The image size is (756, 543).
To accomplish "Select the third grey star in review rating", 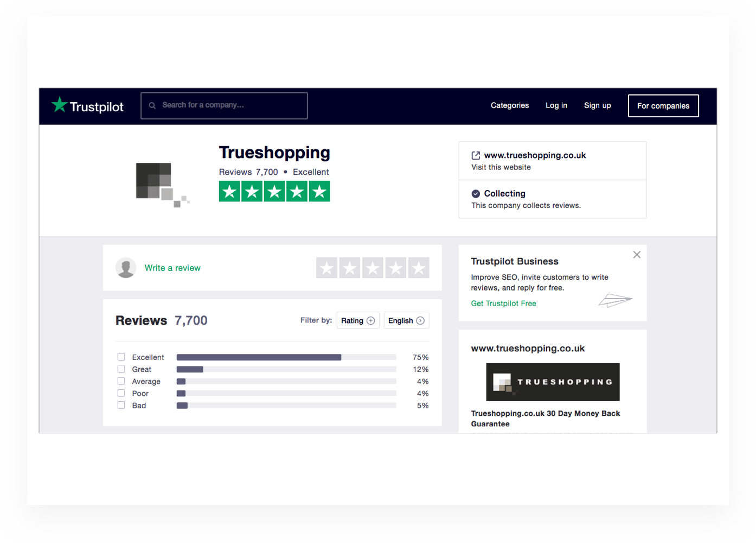I will pos(373,268).
